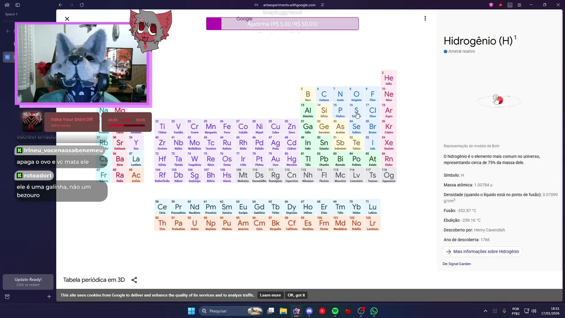This screenshot has height=318, width=565.
Task: Select Nitrogen (N) element cell
Action: 340,95
